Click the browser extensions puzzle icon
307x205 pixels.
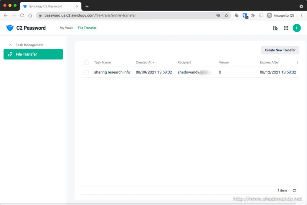pos(253,15)
